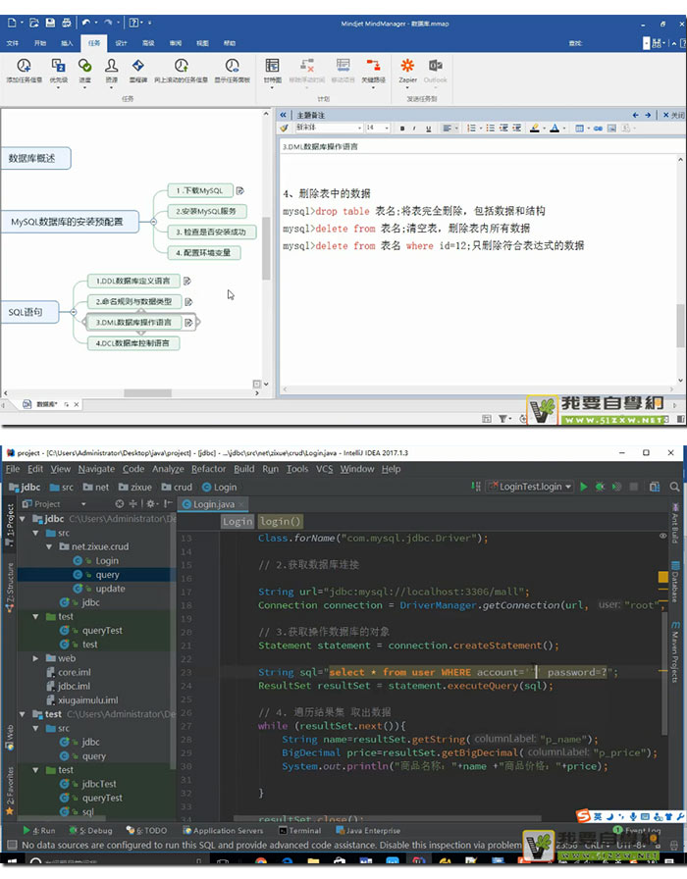Click notes icon beside 1.下载MySQL topic
Screen dimensions: 687x879
tap(240, 190)
